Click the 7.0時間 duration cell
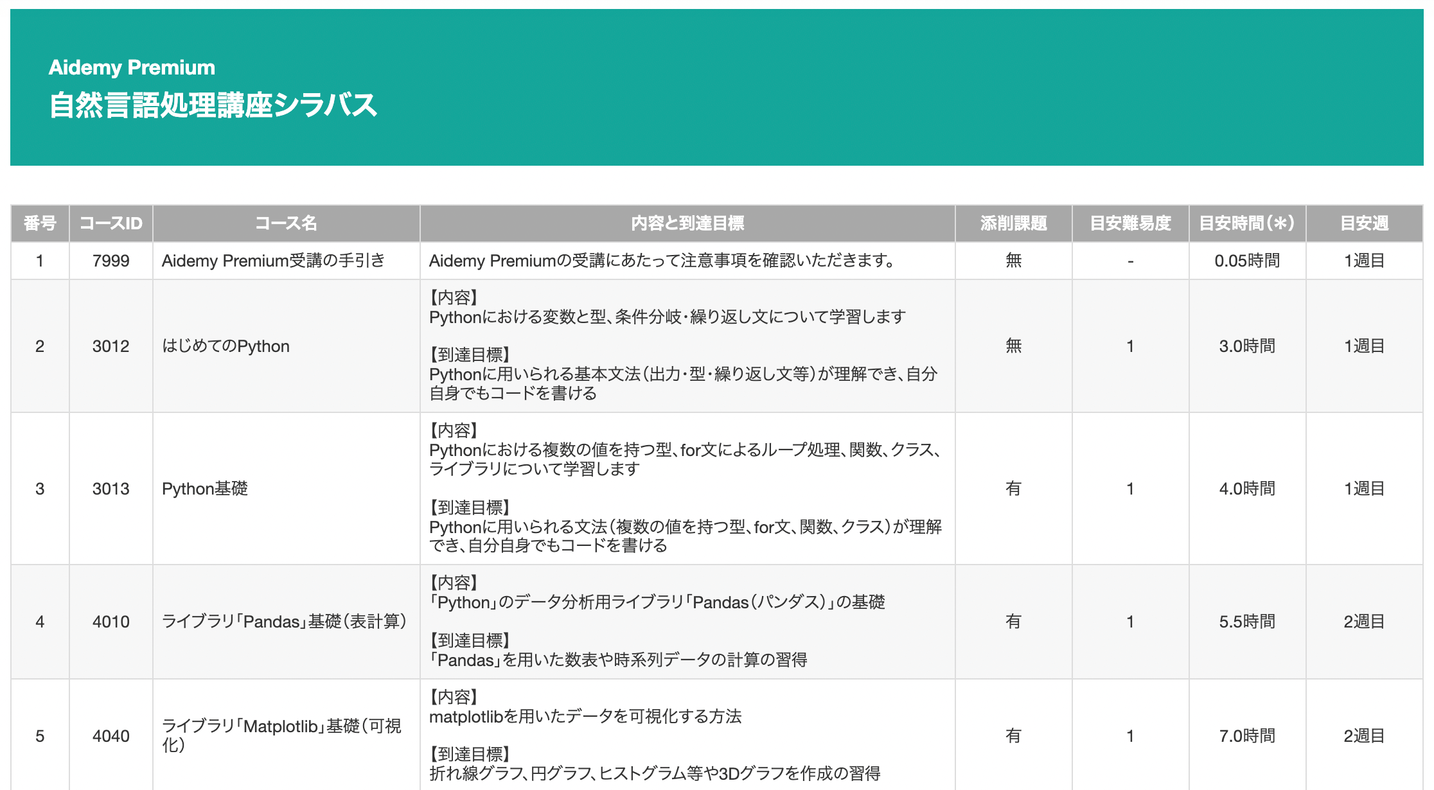Viewport: 1434px width, 790px height. 1248,735
